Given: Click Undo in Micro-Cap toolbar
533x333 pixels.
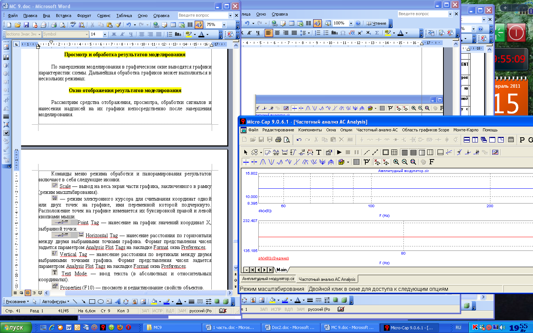Looking at the screenshot, I should coord(299,139).
